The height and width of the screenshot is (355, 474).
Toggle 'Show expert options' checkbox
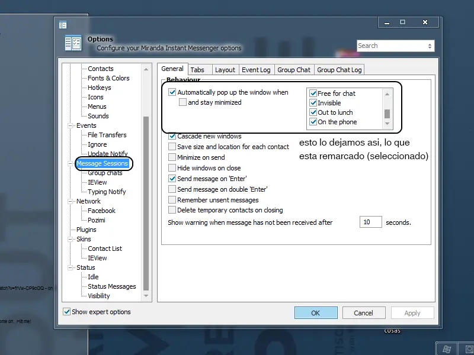[x=66, y=312]
